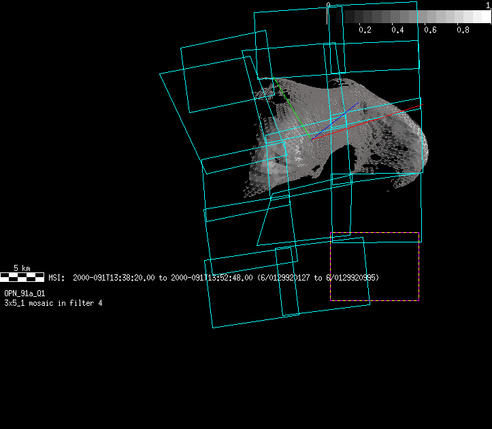
Task: Click the MSI start time 2000-091T13:38:20.00
Action: tap(114, 278)
